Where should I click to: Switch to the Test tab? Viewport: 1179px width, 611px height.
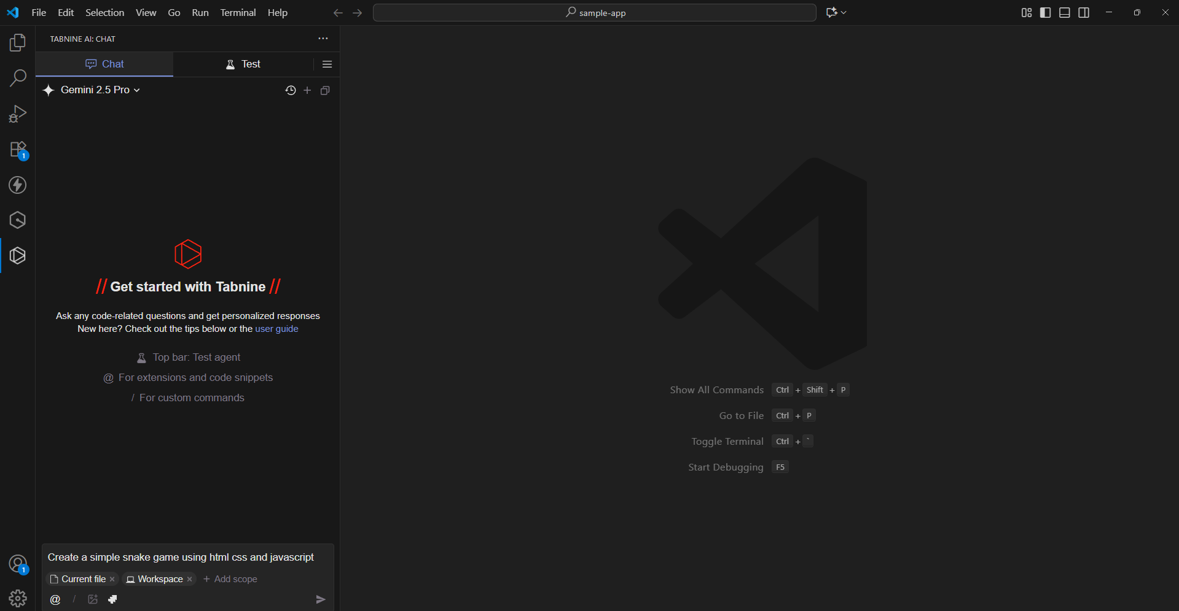[x=243, y=64]
